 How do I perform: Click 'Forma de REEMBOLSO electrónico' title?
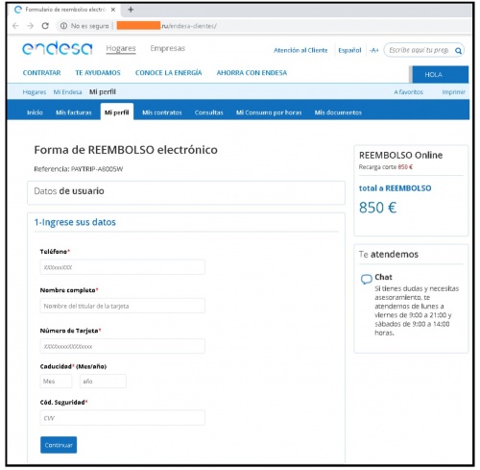point(126,150)
